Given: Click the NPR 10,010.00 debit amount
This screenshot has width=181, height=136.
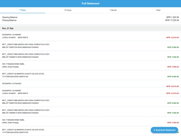Looking at the screenshot, I should click(x=173, y=86).
